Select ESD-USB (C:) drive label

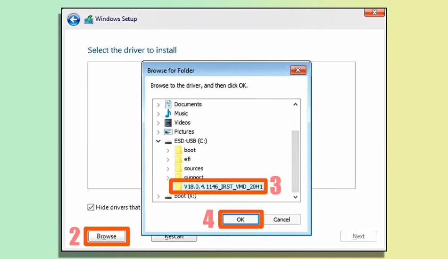coord(191,141)
